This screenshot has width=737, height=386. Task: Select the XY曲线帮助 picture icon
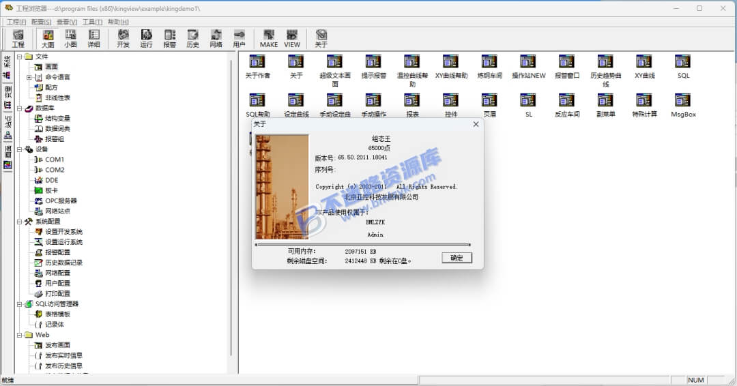pyautogui.click(x=451, y=67)
